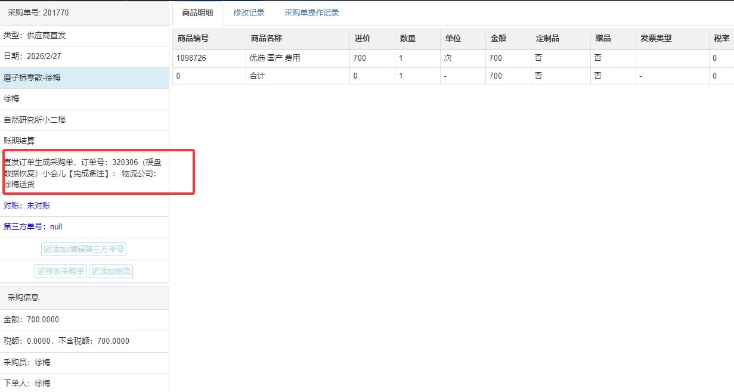Click the 优选 国产 费用 product name
Image resolution: width=734 pixels, height=392 pixels.
[275, 58]
